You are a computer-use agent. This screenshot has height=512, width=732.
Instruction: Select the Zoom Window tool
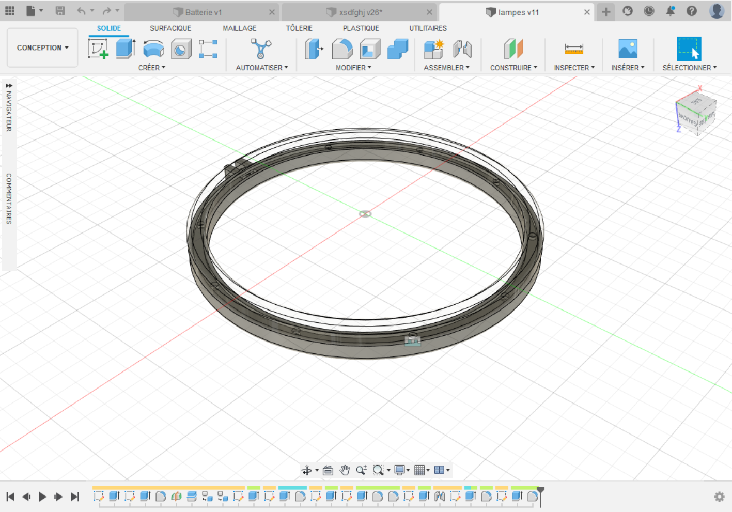(378, 470)
